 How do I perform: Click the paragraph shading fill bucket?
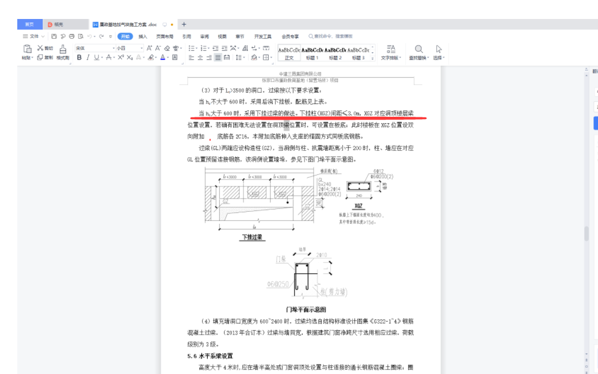254,58
